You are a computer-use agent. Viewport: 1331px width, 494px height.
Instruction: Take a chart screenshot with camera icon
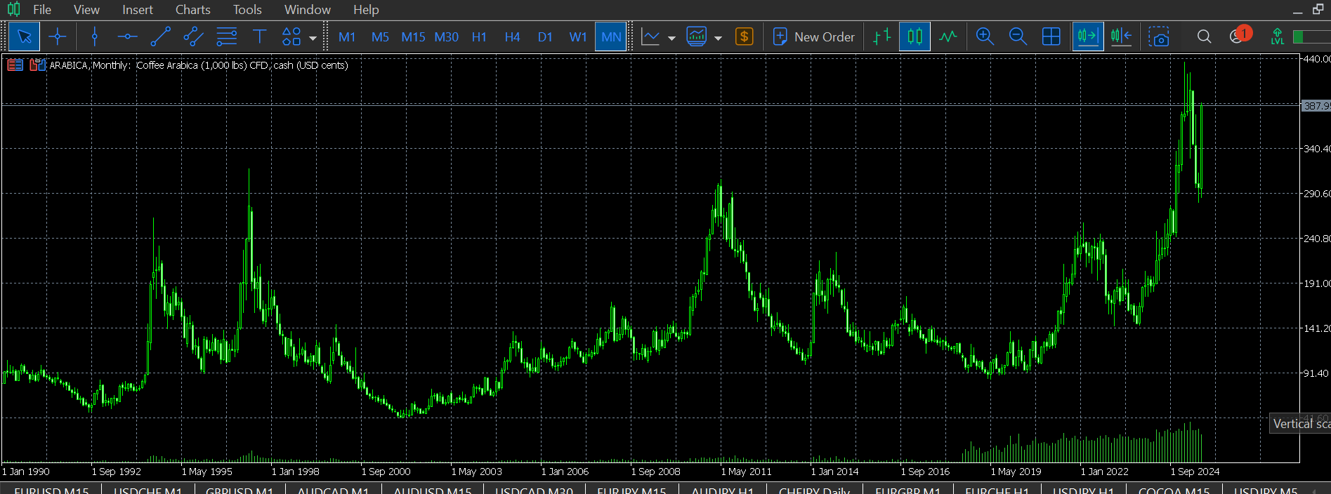1159,36
